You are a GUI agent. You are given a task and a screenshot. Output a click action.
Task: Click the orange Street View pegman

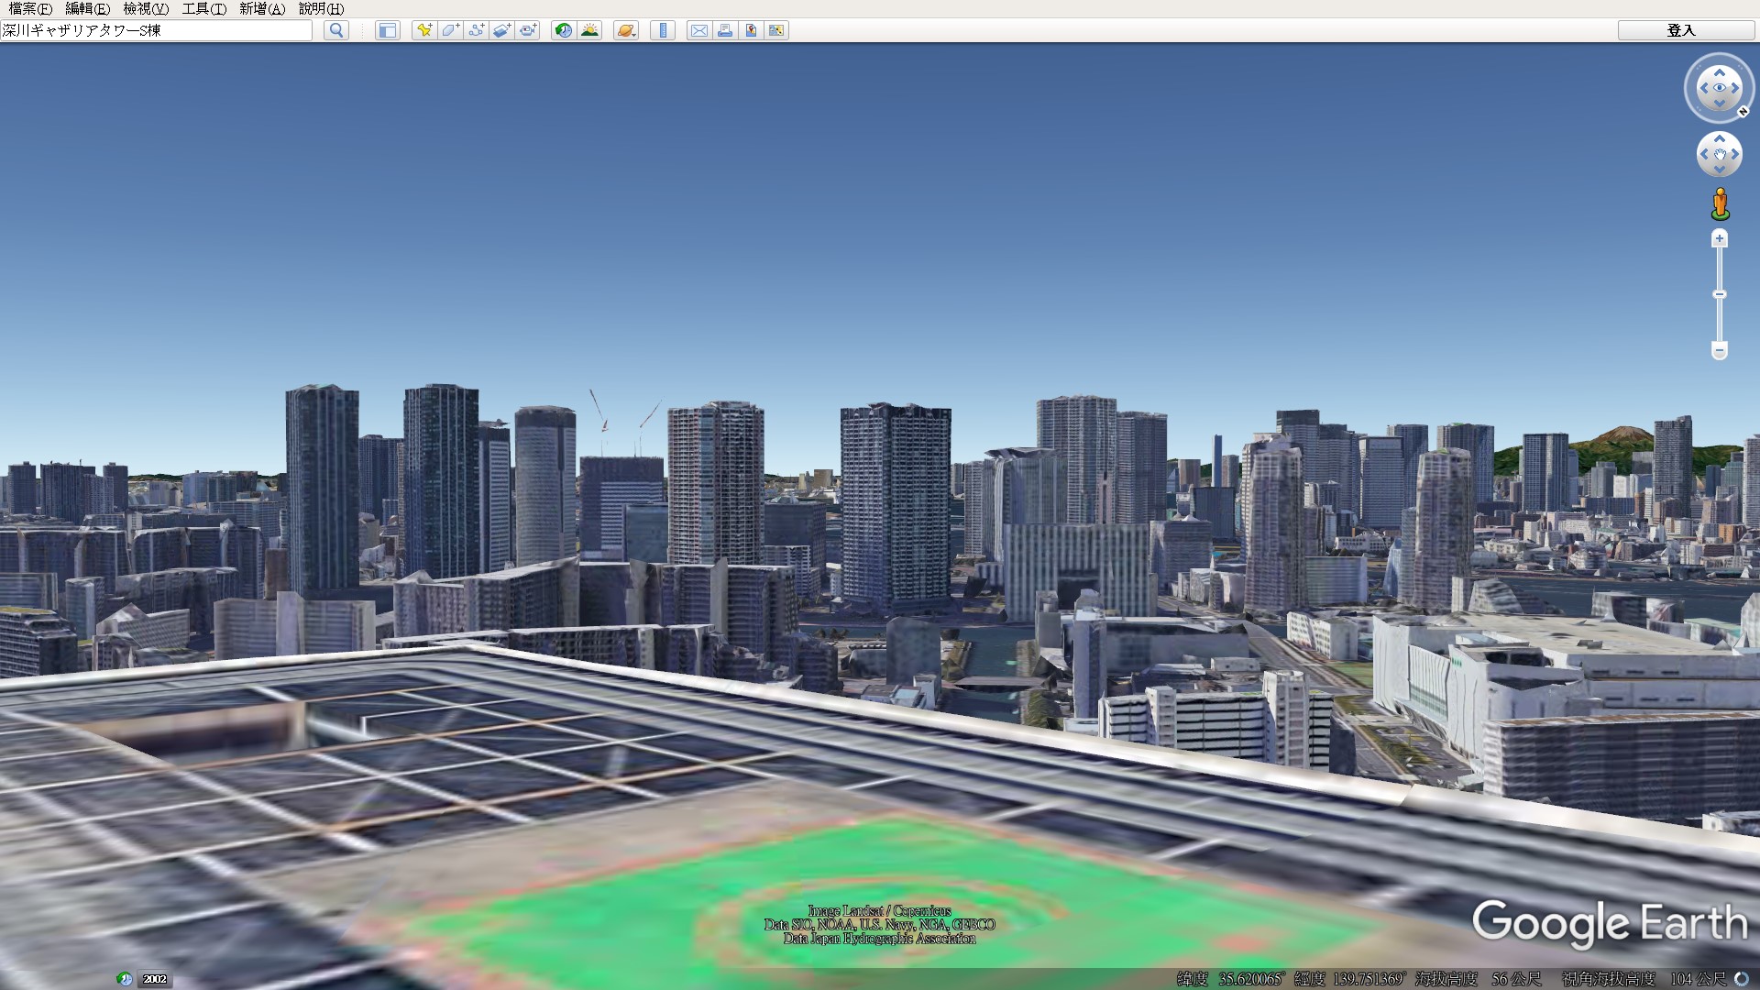(1721, 204)
